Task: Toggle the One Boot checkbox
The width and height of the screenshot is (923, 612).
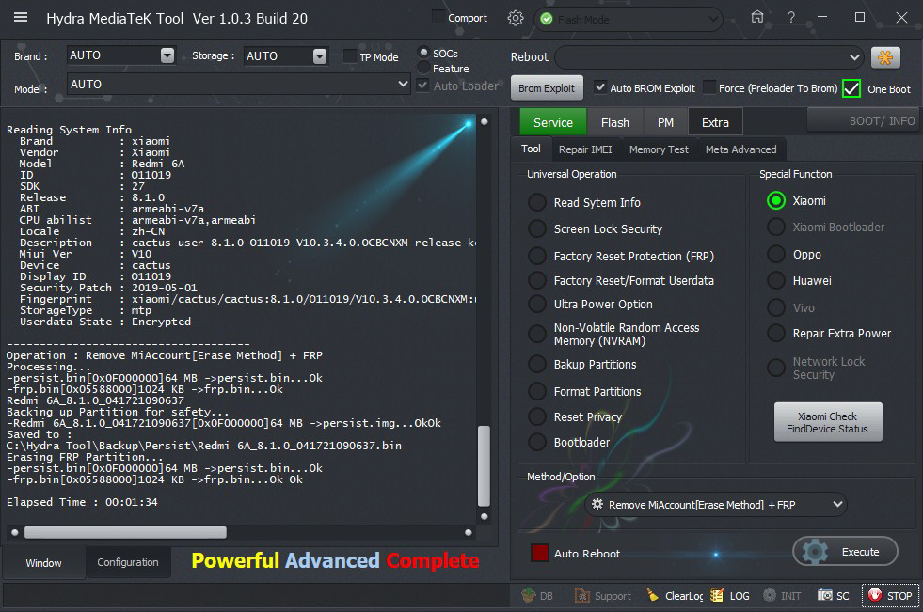Action: (x=851, y=88)
